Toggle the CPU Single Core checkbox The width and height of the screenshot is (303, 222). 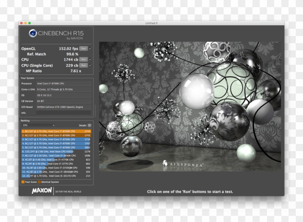pos(90,65)
